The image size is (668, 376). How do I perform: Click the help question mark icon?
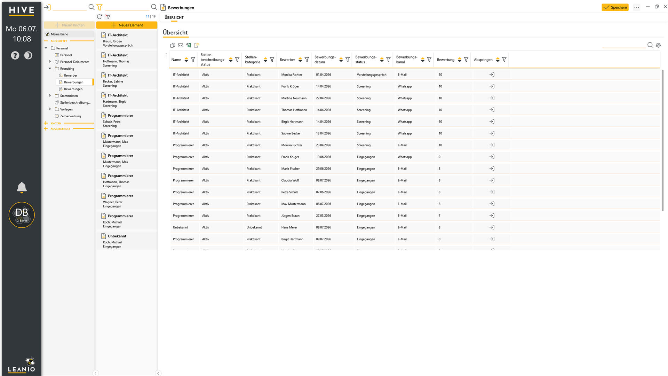tap(15, 55)
